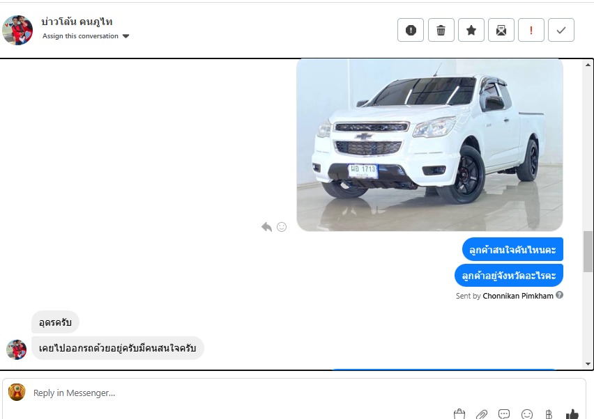Image resolution: width=594 pixels, height=419 pixels.
Task: Flag conversation with red exclamation icon
Action: tap(531, 30)
